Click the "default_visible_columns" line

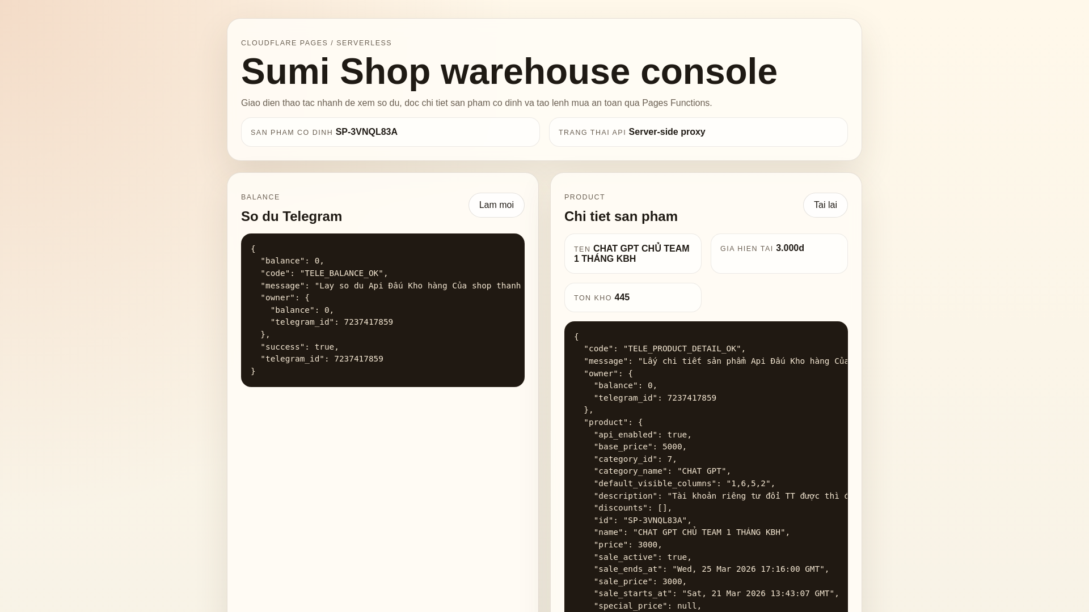tap(685, 483)
